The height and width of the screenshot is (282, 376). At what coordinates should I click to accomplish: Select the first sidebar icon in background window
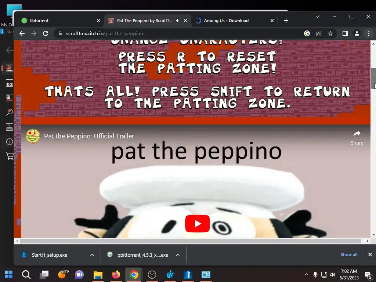coord(9,68)
